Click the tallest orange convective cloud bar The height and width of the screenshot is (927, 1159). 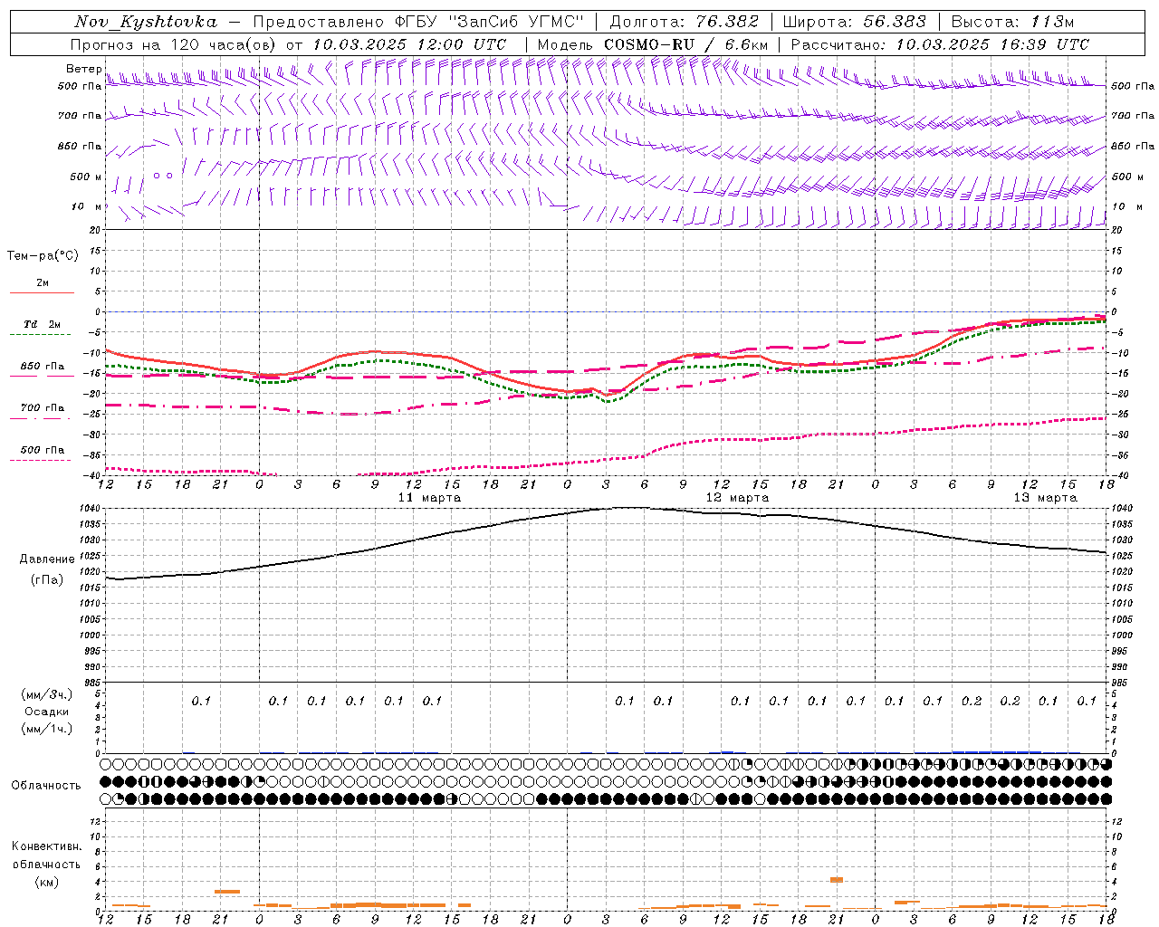(x=837, y=879)
